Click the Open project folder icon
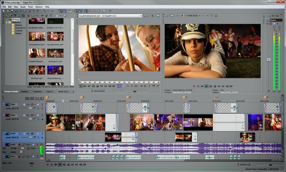 click(8, 11)
